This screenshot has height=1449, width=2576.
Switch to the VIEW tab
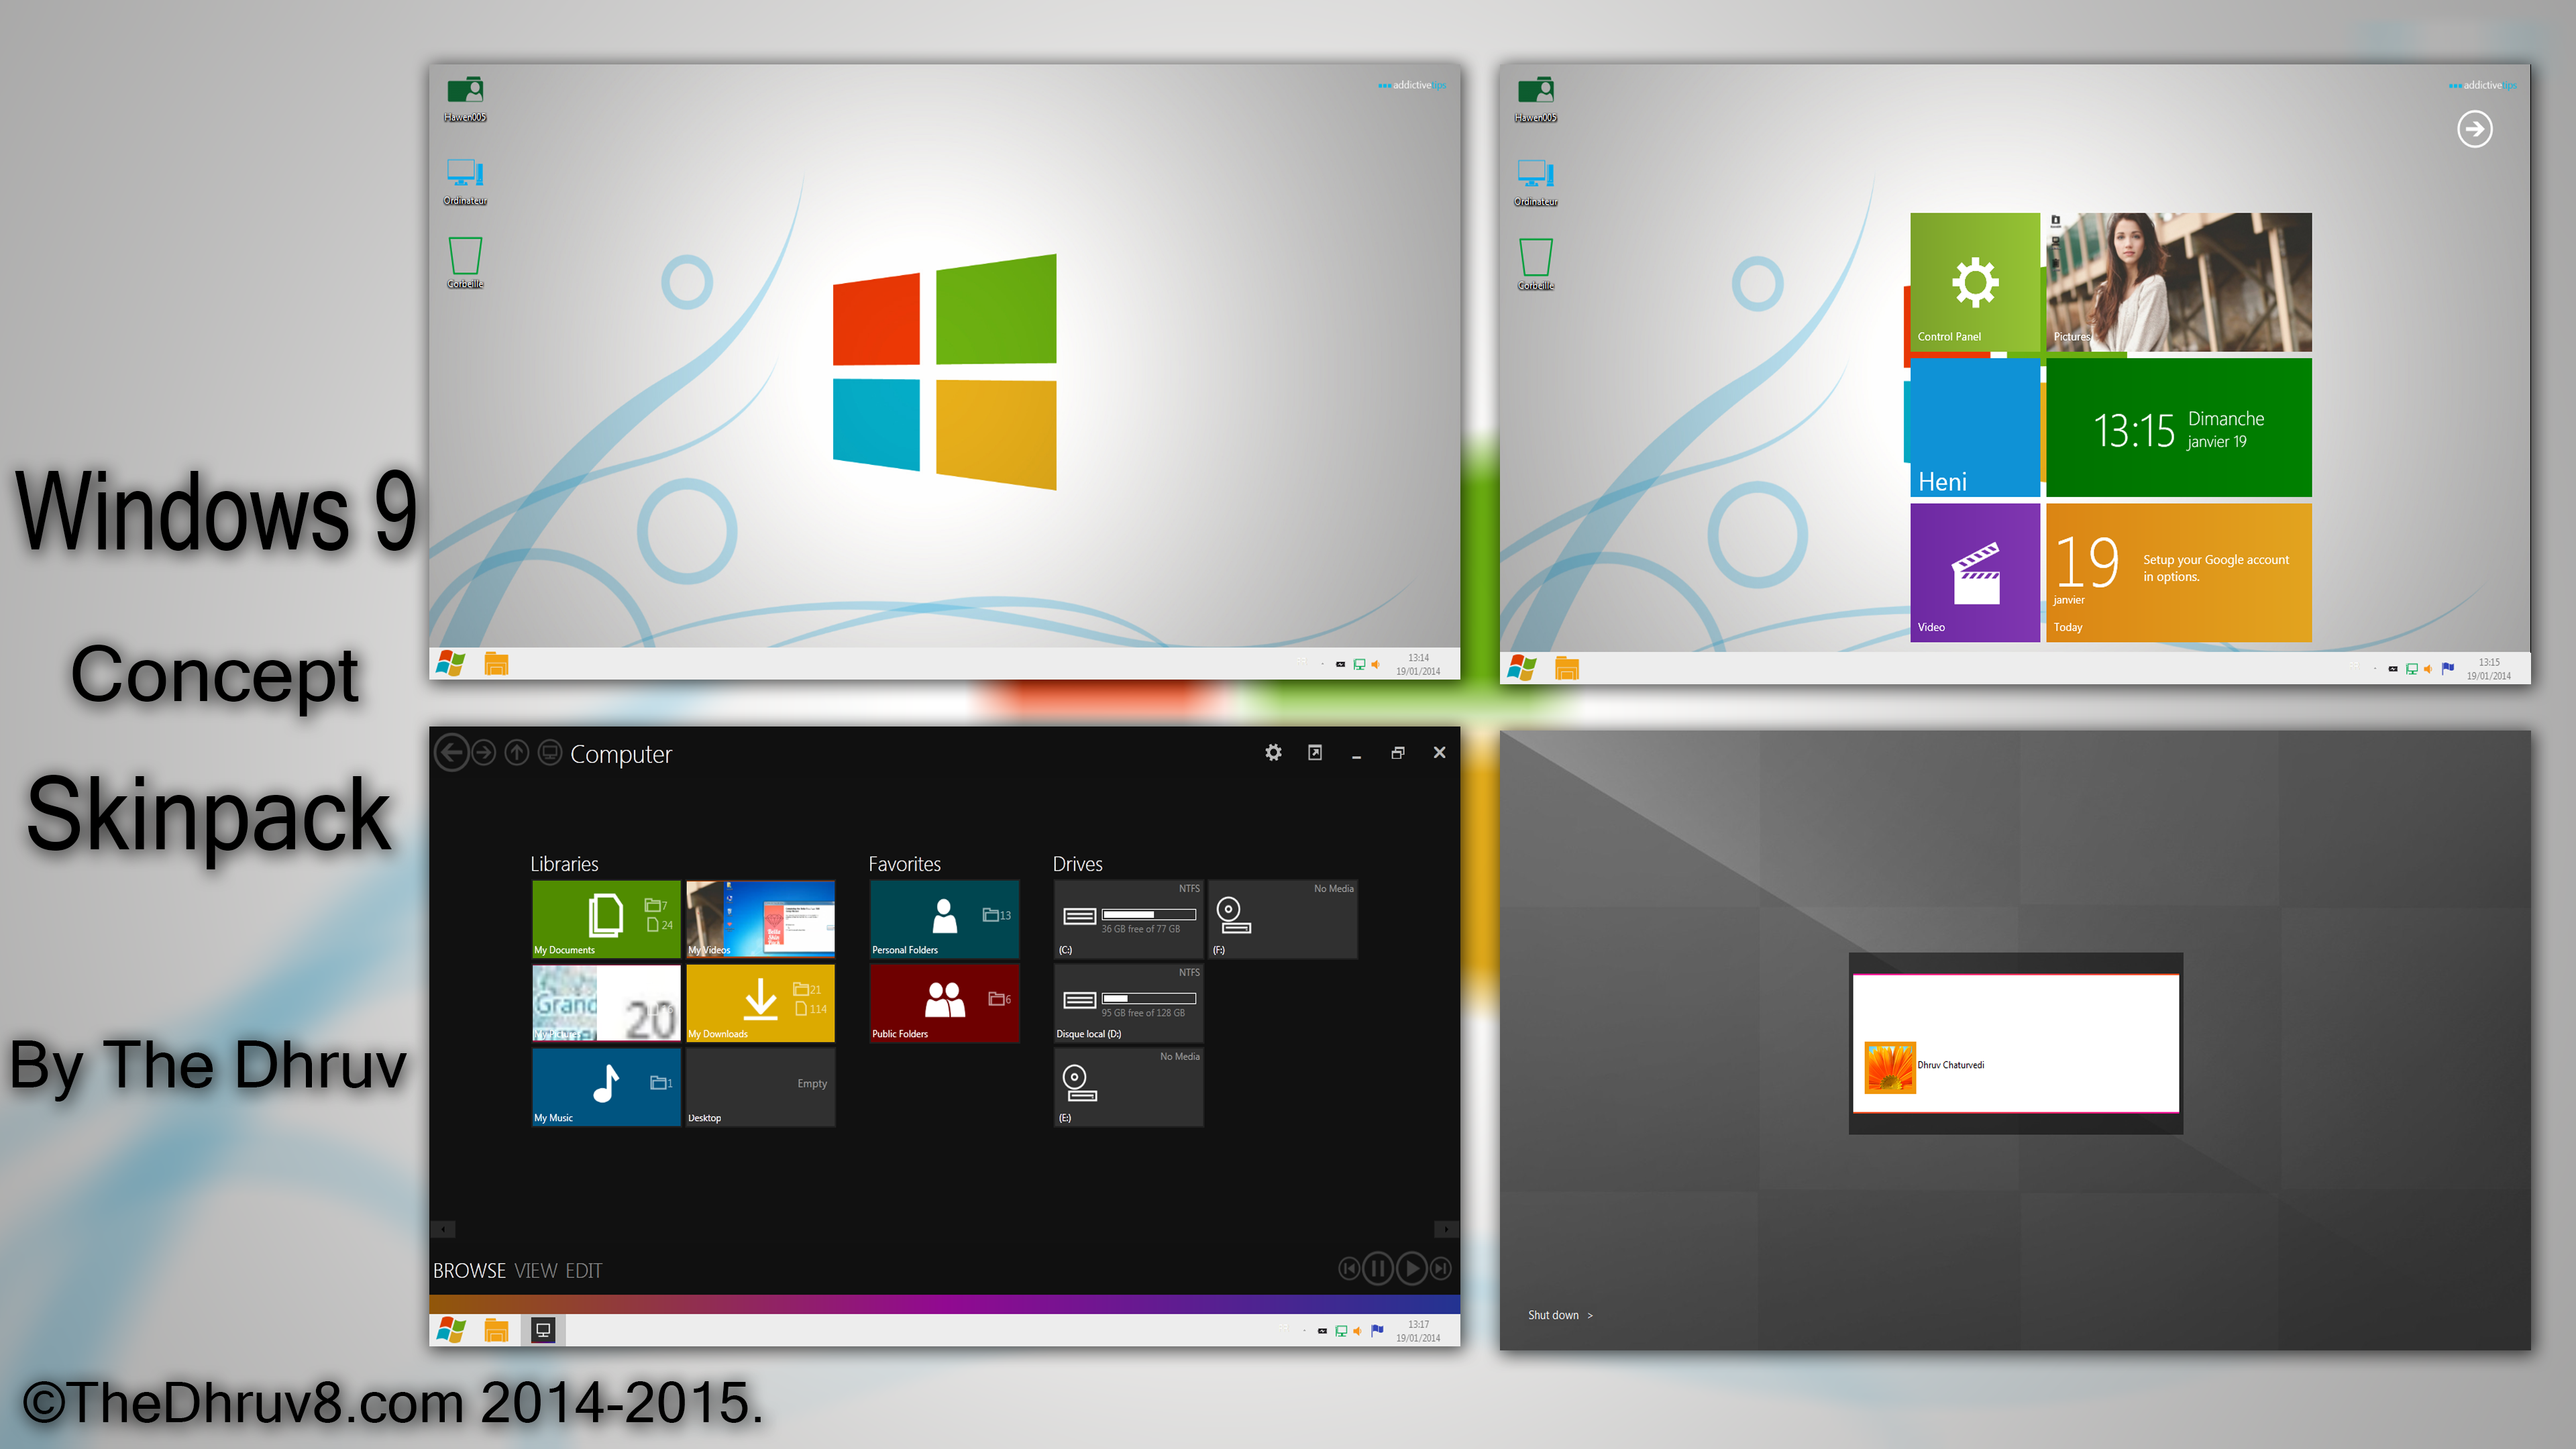(x=535, y=1271)
